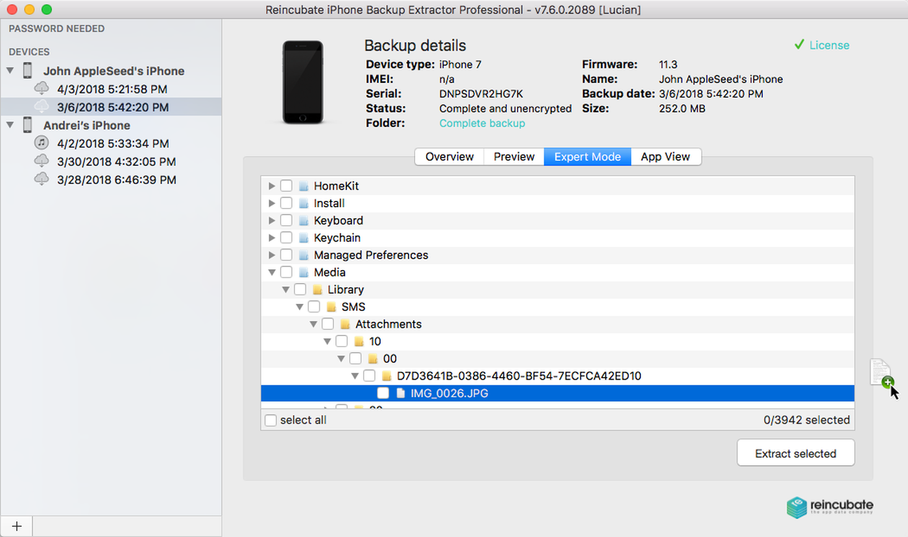Expand the HomeKit folder

272,186
